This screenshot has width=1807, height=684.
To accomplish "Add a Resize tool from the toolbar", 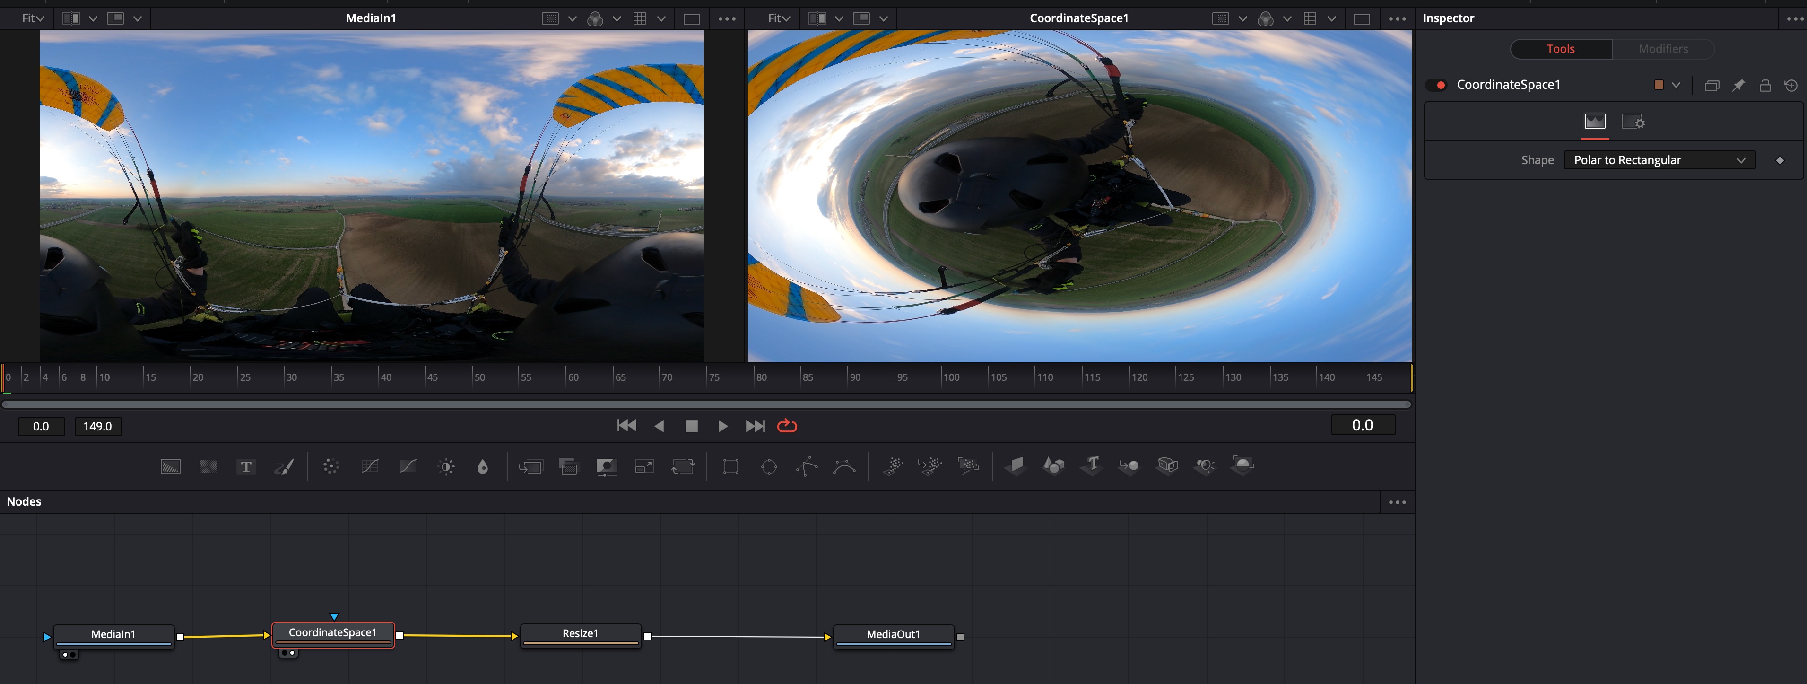I will (x=644, y=466).
